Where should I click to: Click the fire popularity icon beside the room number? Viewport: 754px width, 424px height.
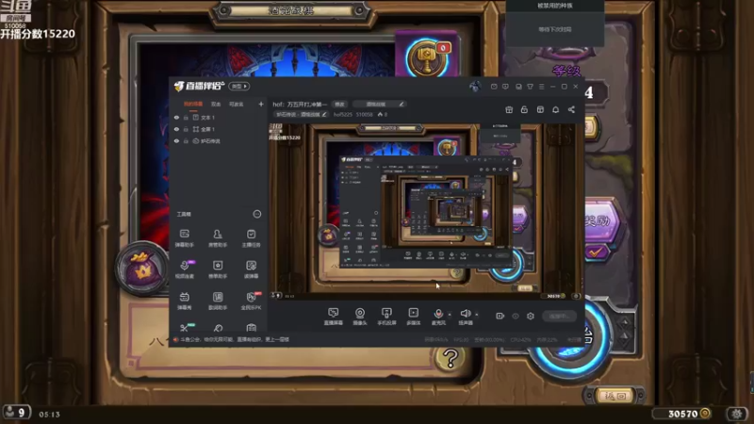tap(381, 114)
